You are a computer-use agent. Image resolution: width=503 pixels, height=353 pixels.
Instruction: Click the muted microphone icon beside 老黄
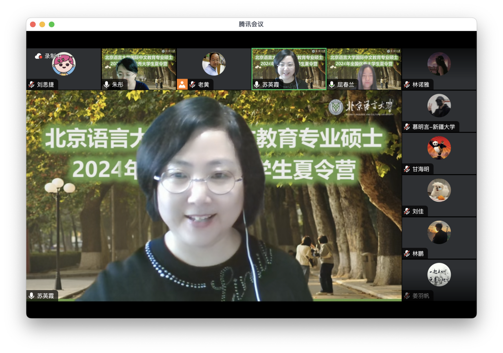[x=193, y=85]
